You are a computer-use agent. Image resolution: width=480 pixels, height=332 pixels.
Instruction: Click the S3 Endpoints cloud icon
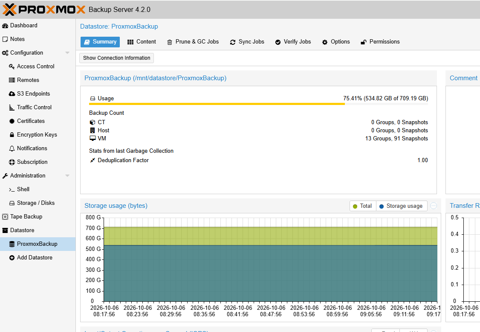click(12, 94)
